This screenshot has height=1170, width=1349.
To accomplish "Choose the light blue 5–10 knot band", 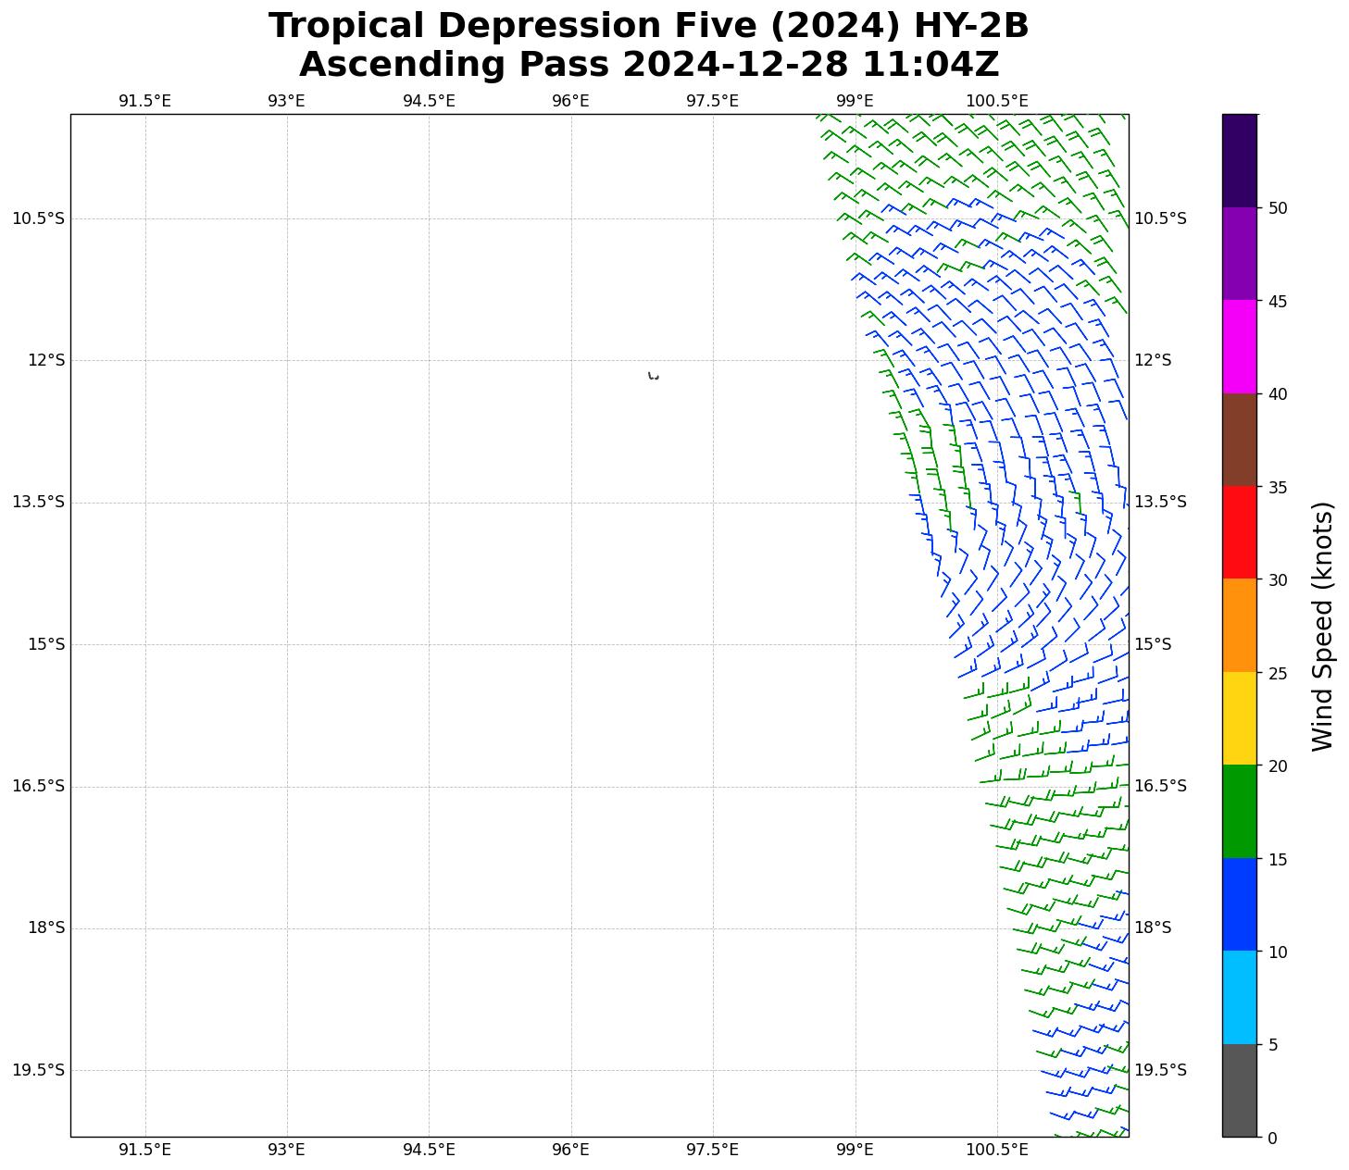I will (x=1239, y=997).
